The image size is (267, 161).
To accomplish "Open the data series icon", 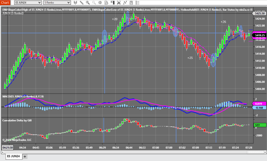I will (119, 3).
